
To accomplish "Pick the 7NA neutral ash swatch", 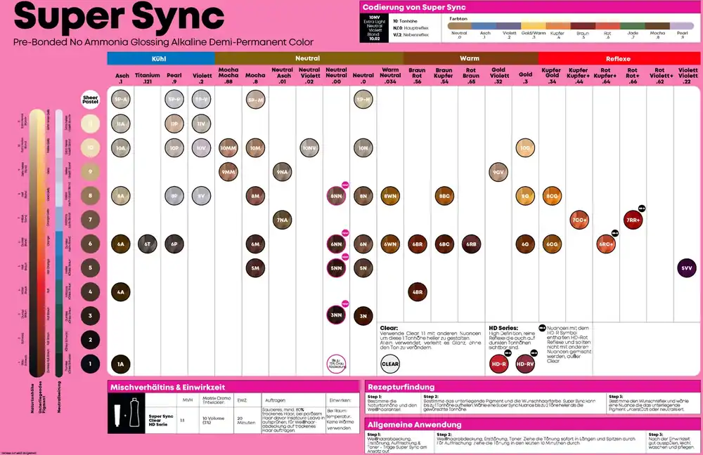I will (x=282, y=220).
